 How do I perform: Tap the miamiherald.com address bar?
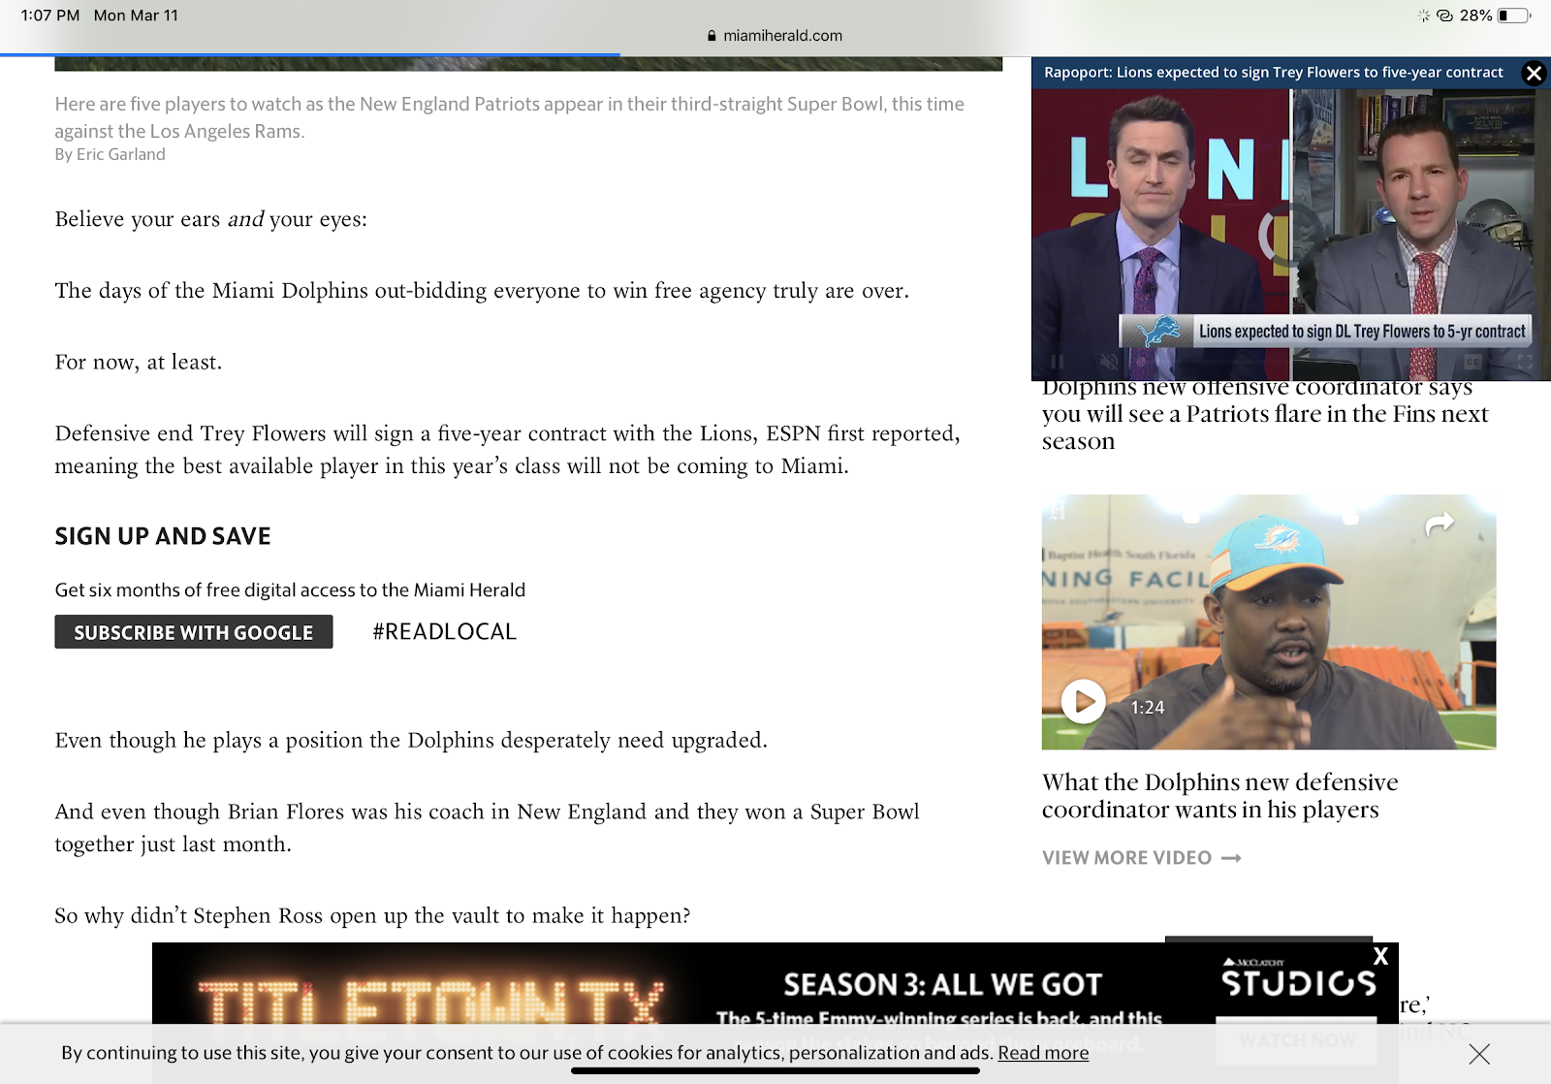click(775, 36)
